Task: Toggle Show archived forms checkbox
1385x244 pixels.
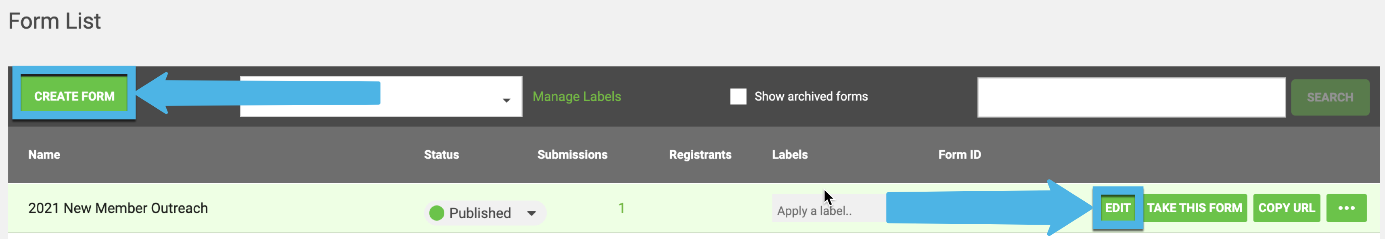Action: (x=738, y=97)
